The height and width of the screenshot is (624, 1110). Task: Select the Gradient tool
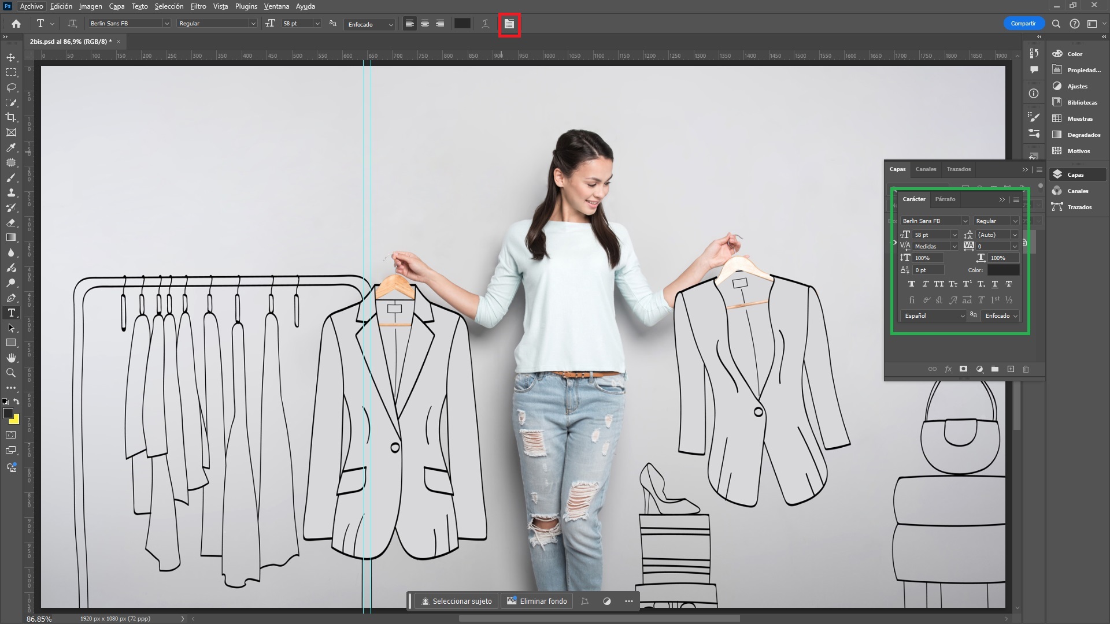click(x=11, y=237)
